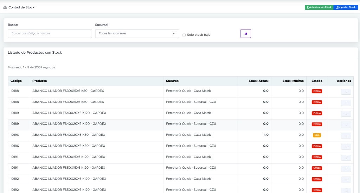
Task: Select the -1.0 stock actual value
Action: pos(266,135)
